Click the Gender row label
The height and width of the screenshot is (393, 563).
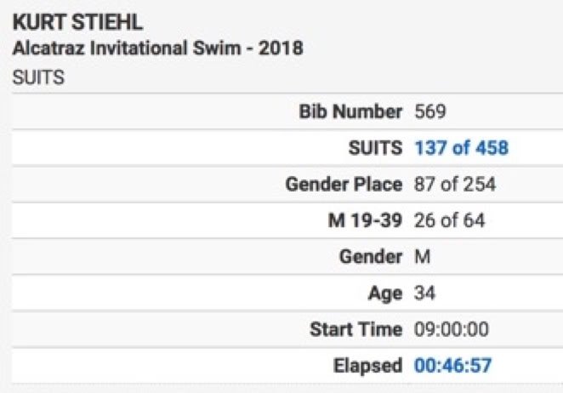pyautogui.click(x=371, y=257)
